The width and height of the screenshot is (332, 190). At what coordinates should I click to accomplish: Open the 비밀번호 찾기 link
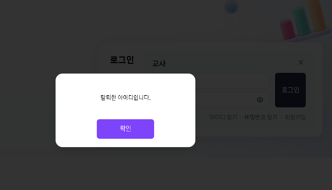tap(261, 117)
